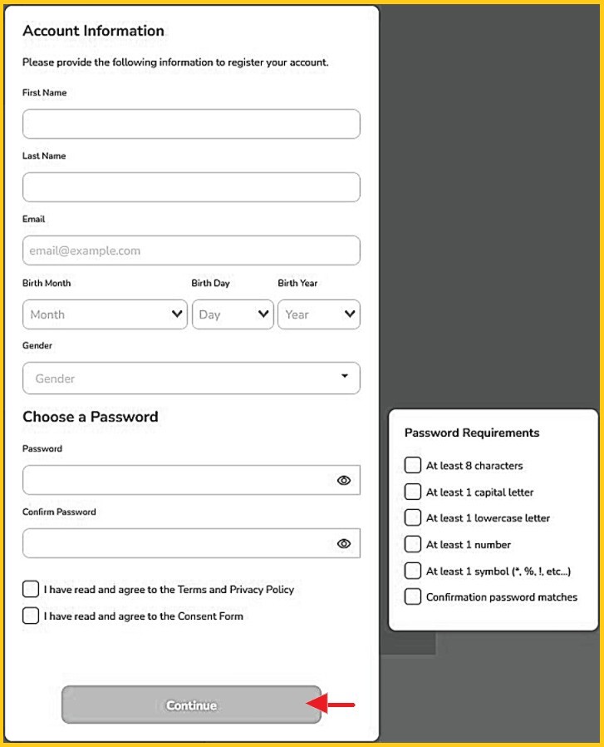Select the 'At least 1 number' checkbox
This screenshot has width=604, height=747.
tap(413, 545)
